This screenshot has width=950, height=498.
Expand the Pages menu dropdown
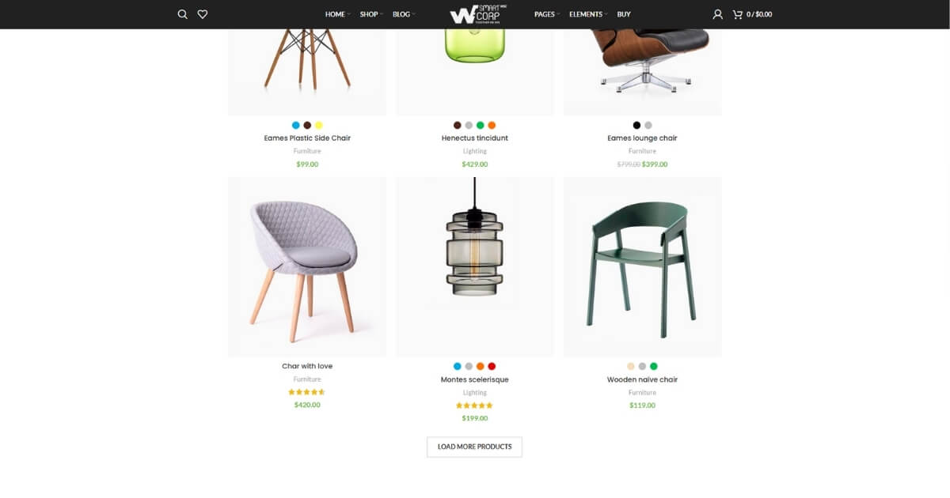pos(547,14)
